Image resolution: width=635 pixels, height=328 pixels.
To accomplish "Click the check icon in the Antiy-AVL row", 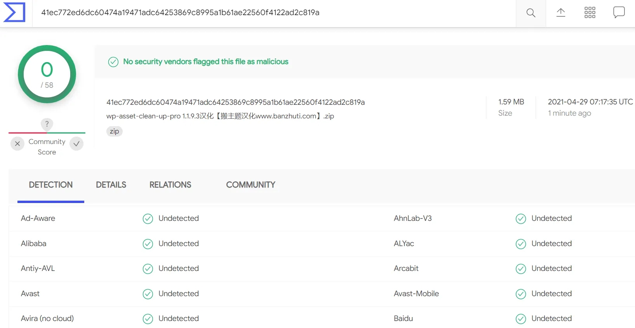I will (x=148, y=269).
